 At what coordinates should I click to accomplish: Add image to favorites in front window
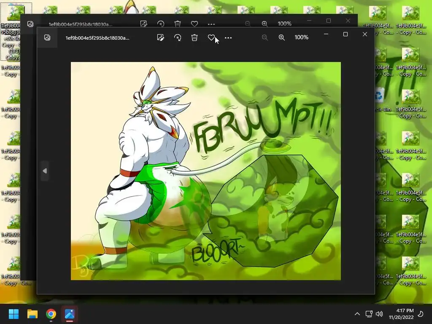[211, 38]
